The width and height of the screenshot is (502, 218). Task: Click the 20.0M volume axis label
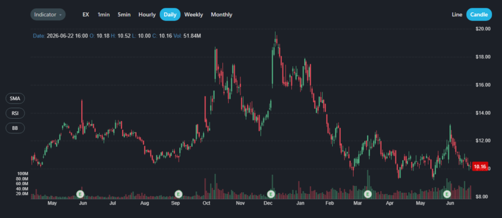pos(23,193)
